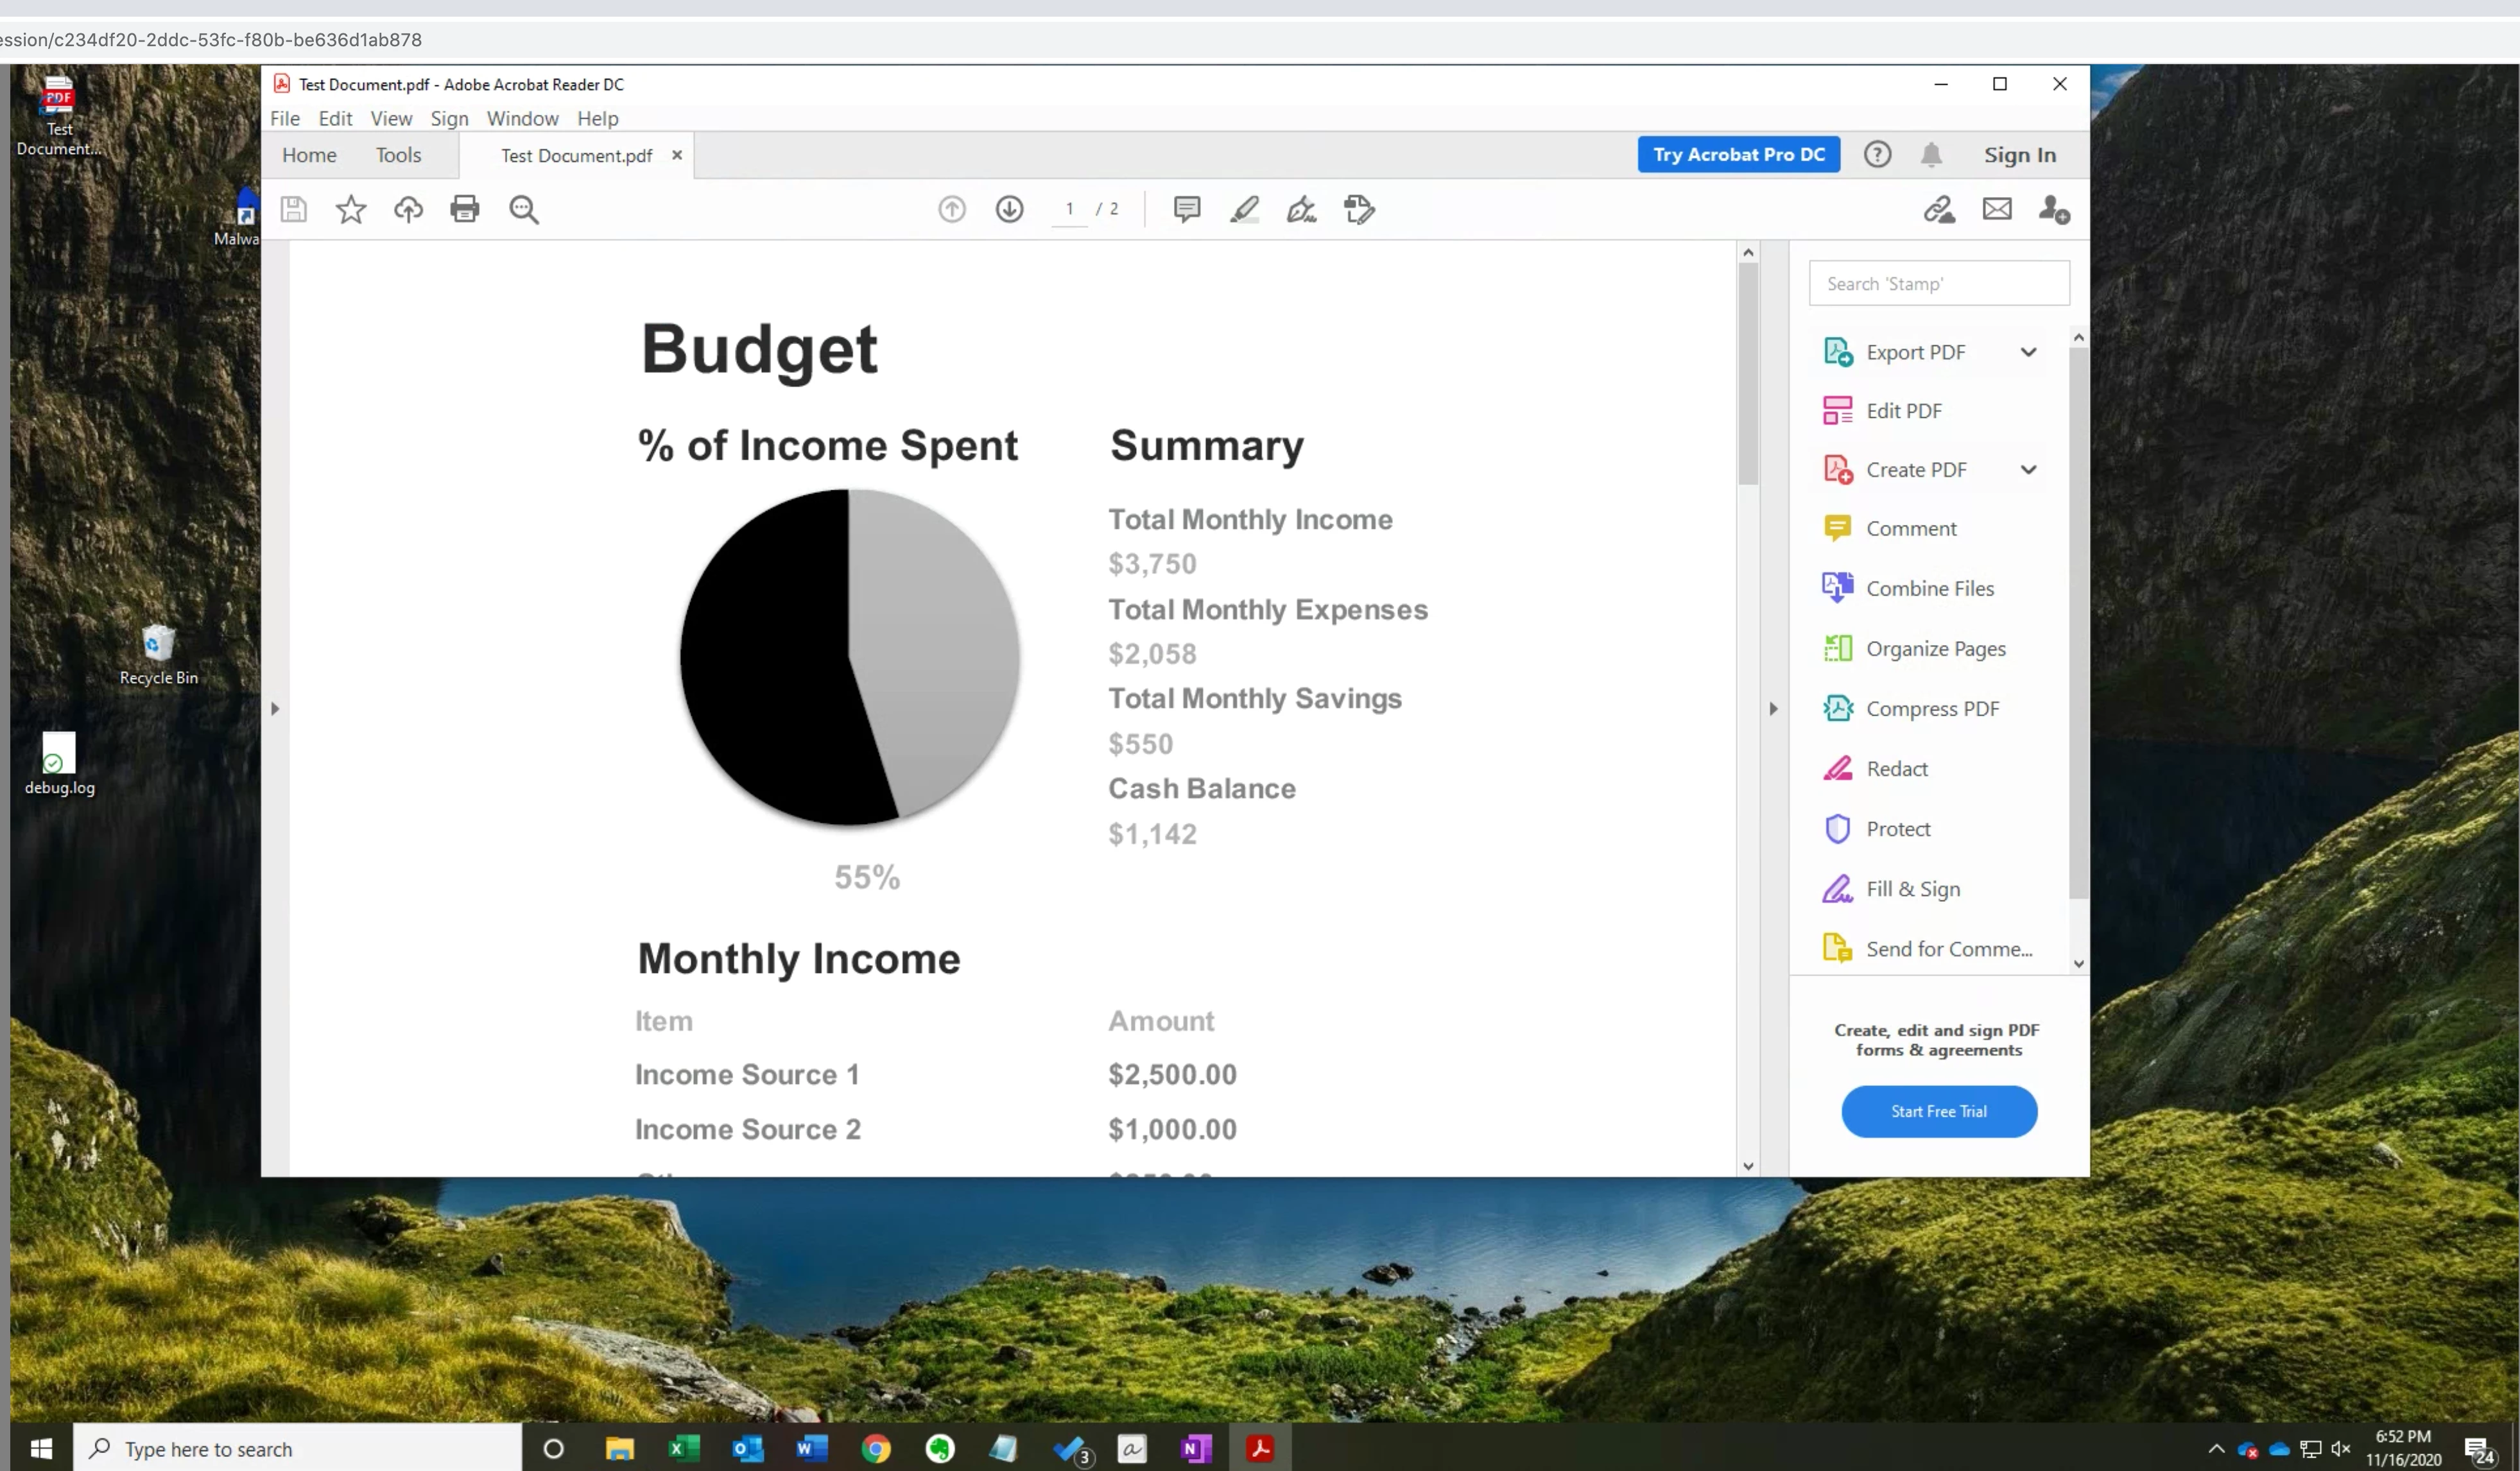Open notifications bell icon
The image size is (2520, 1471).
1931,155
